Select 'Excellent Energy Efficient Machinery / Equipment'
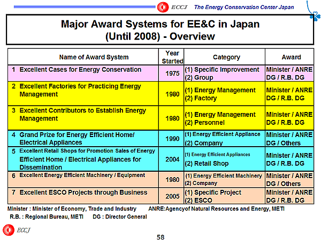This screenshot has height=240, width=321. coord(82,175)
